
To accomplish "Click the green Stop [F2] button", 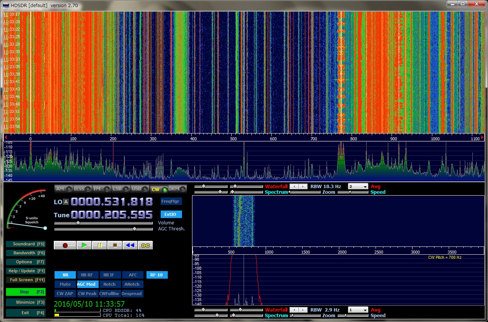I will (x=26, y=292).
